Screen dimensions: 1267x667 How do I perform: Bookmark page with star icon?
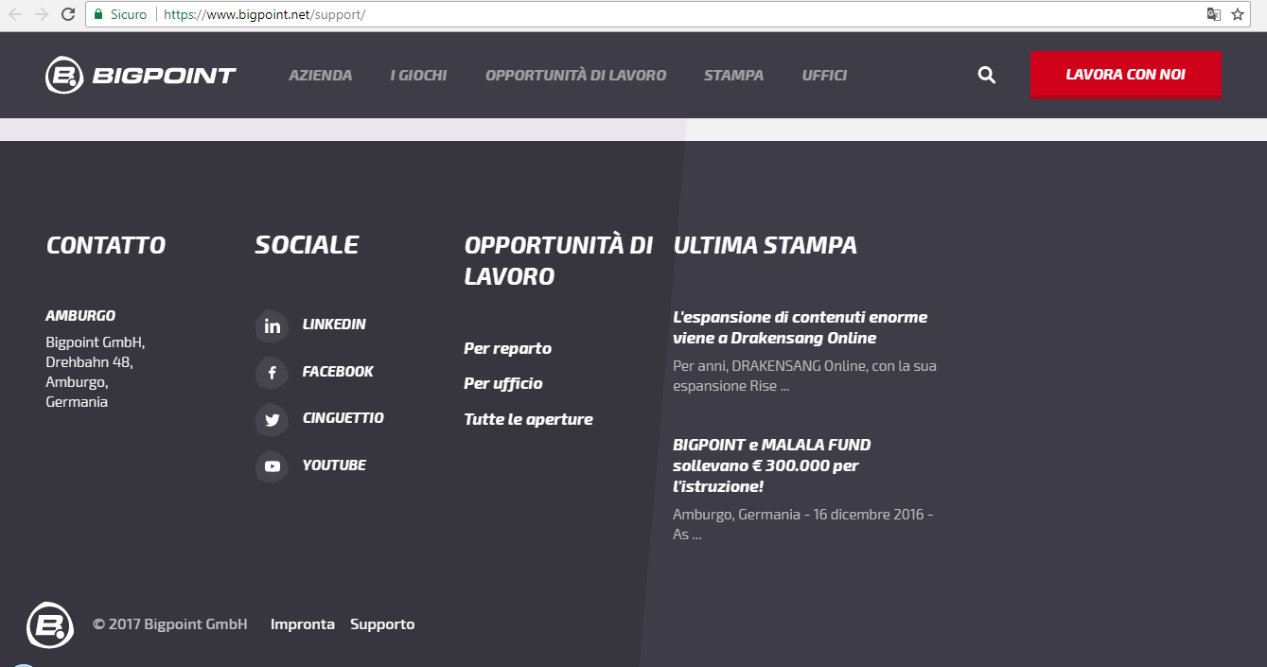tap(1238, 14)
